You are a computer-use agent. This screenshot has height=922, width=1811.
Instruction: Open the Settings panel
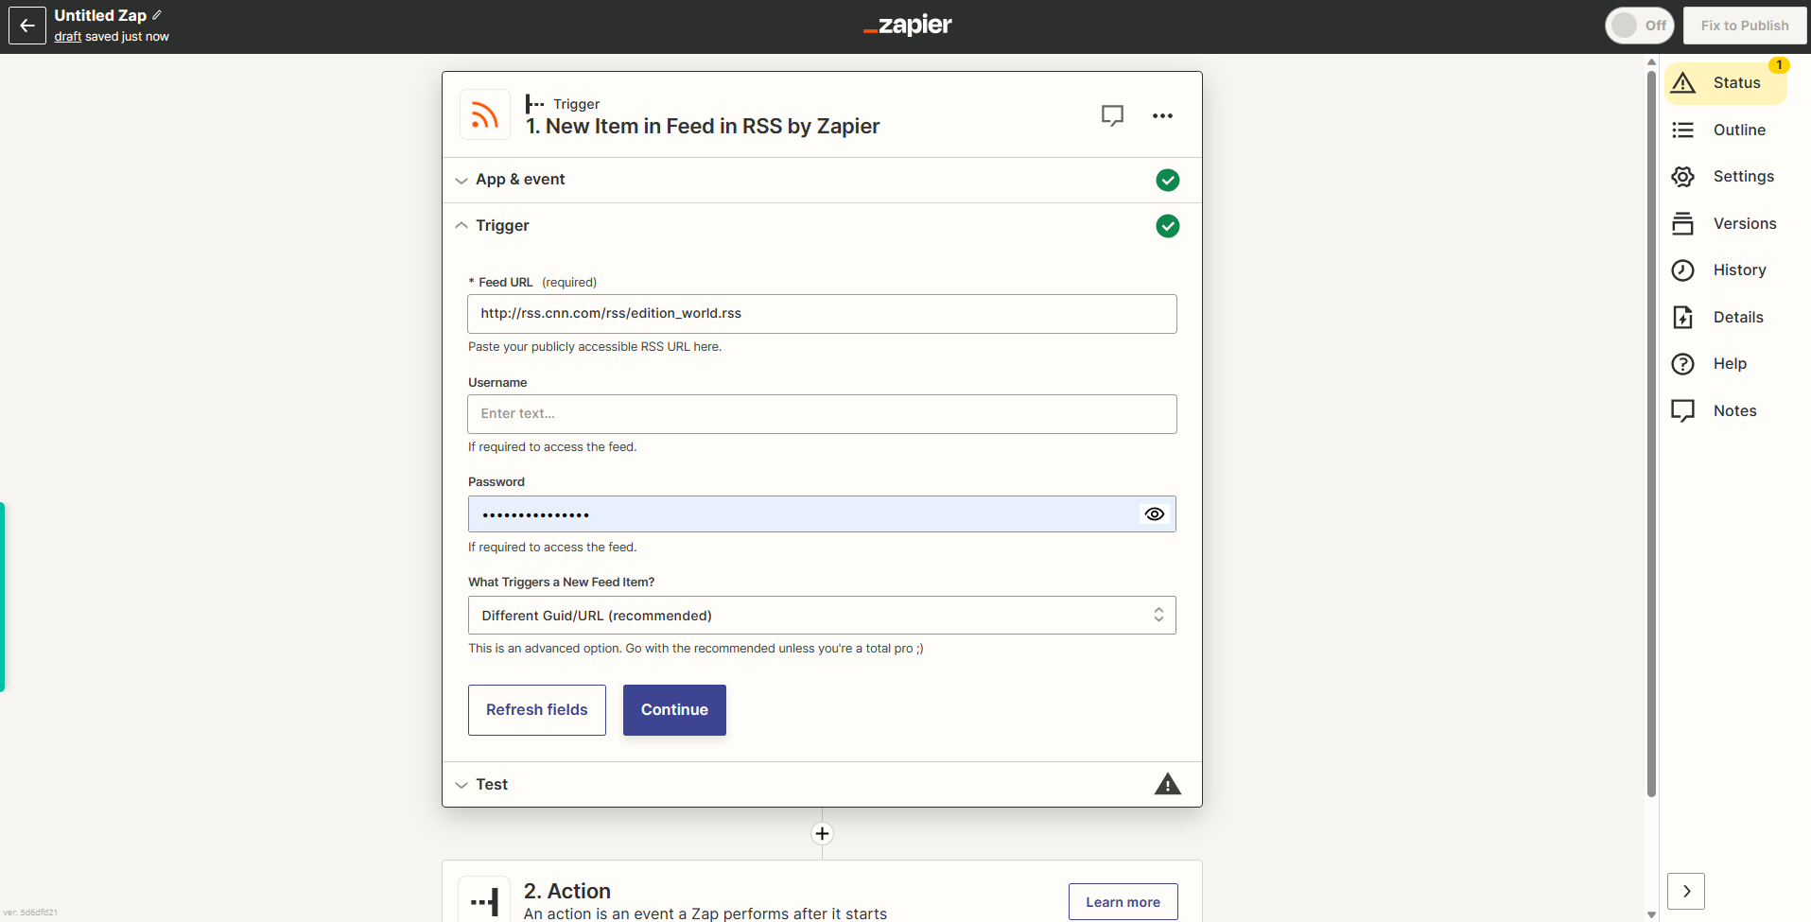pos(1726,177)
